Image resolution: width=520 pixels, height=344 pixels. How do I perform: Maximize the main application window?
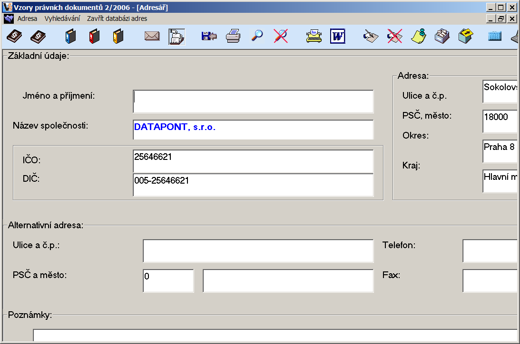pyautogui.click(x=501, y=7)
